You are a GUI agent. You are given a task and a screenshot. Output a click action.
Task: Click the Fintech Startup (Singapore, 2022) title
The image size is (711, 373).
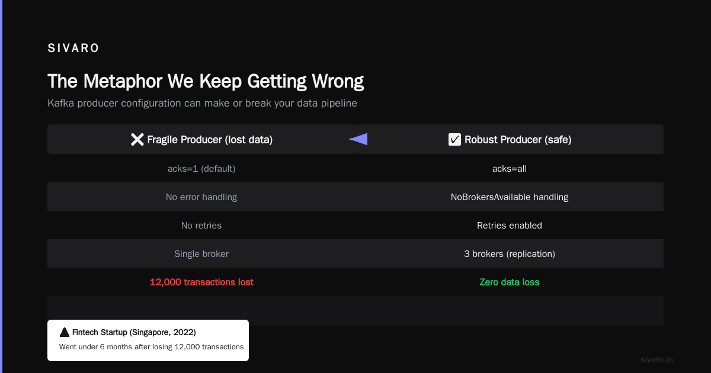click(x=134, y=332)
